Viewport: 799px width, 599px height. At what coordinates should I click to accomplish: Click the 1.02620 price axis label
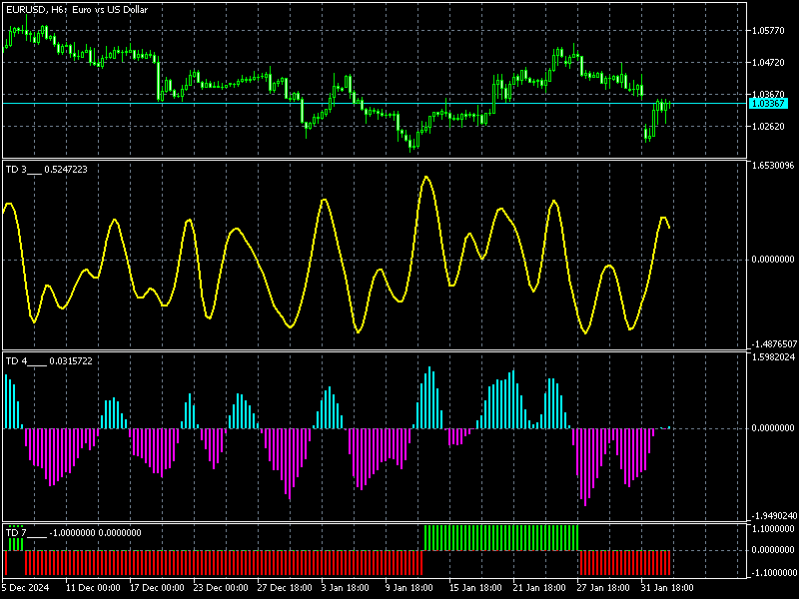point(768,127)
